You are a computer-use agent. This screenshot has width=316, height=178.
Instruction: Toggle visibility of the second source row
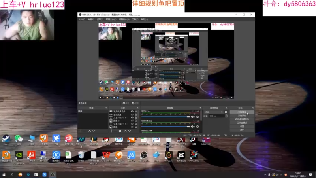[x=132, y=114]
